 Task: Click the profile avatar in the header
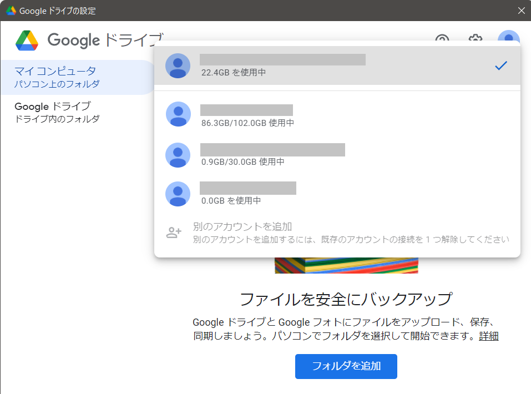coord(509,36)
